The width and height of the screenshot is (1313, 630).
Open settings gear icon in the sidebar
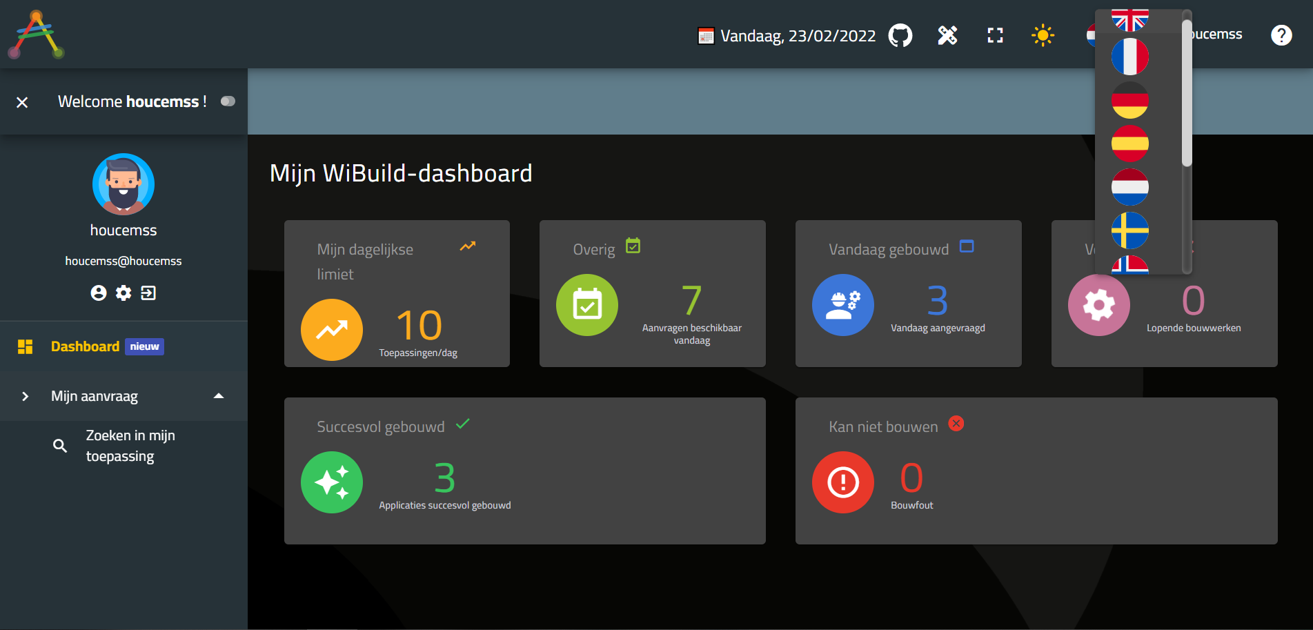(x=124, y=293)
